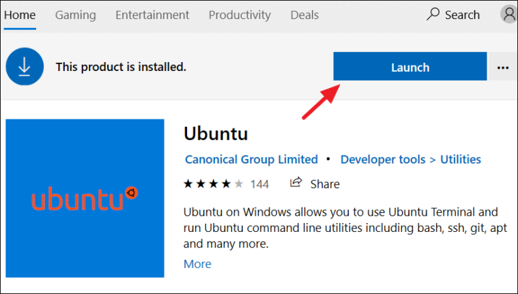Open the three-dots more options menu
The width and height of the screenshot is (518, 294).
point(503,68)
